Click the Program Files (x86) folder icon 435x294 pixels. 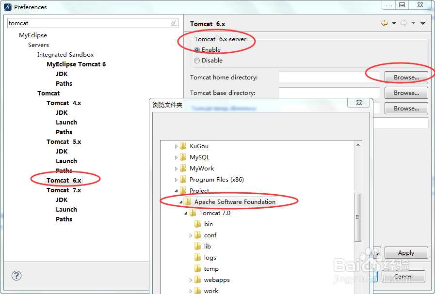[183, 180]
